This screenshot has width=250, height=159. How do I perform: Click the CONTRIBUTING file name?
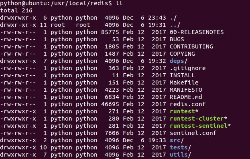[191, 46]
